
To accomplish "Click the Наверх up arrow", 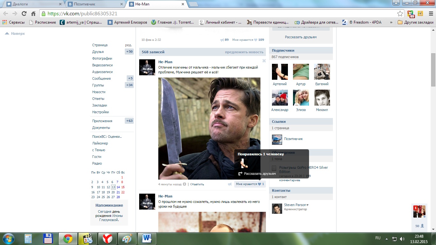I will (7, 33).
